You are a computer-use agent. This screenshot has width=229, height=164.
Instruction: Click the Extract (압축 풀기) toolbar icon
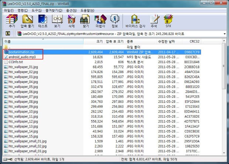(x=28, y=21)
